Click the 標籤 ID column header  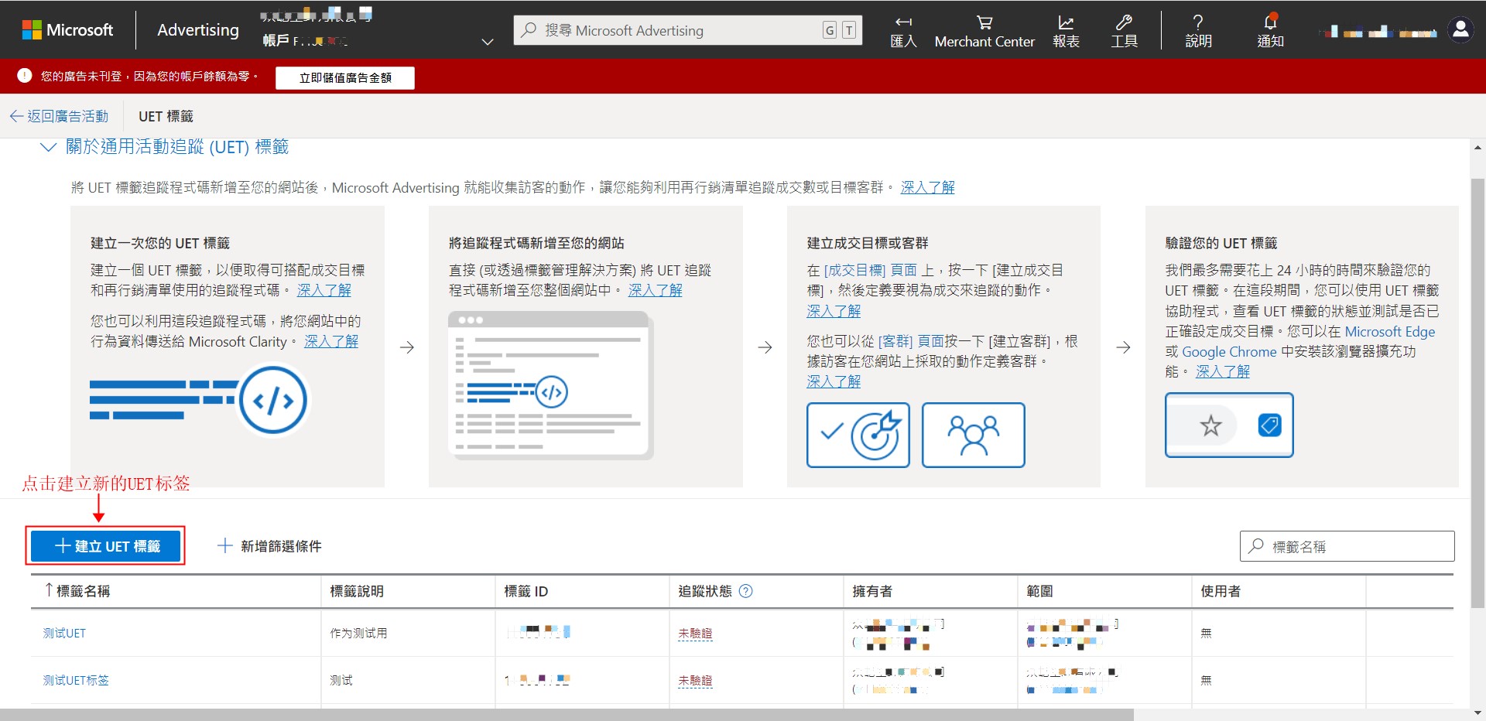(x=526, y=591)
